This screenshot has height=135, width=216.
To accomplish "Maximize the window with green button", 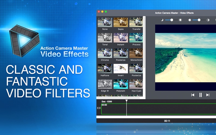I will (106, 12).
